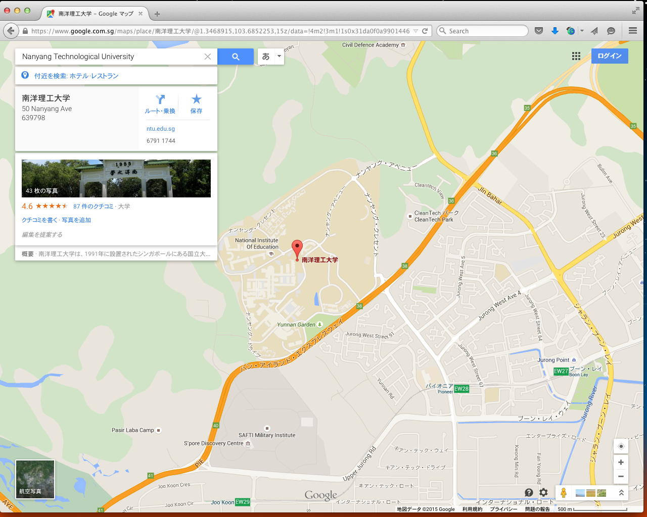The width and height of the screenshot is (647, 517).
Task: Open the Firefox hamburger menu
Action: pos(633,31)
